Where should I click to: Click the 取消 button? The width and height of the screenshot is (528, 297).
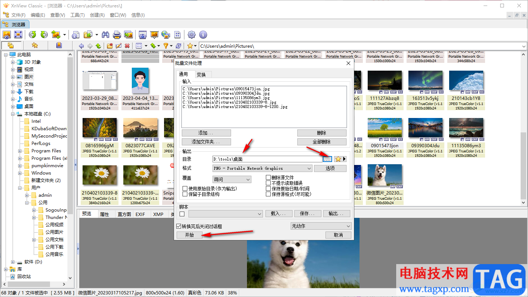338,235
